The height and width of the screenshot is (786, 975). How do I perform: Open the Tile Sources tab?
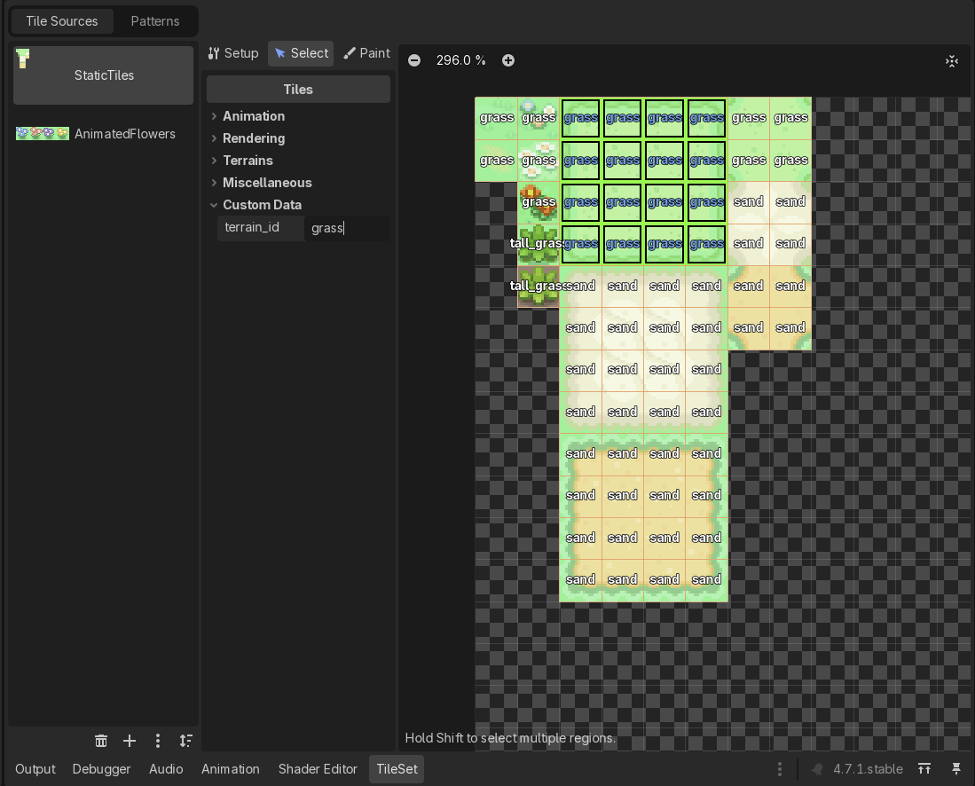coord(62,21)
